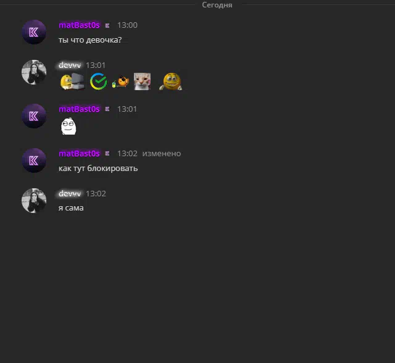Click devvv username at 13:01
Screen dimensions: 395x363
point(70,65)
